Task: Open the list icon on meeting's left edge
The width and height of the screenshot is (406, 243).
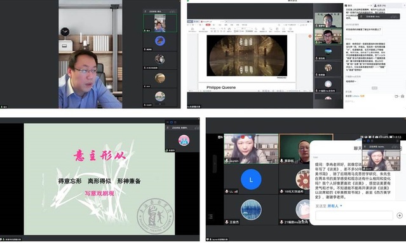Action: pyautogui.click(x=210, y=216)
